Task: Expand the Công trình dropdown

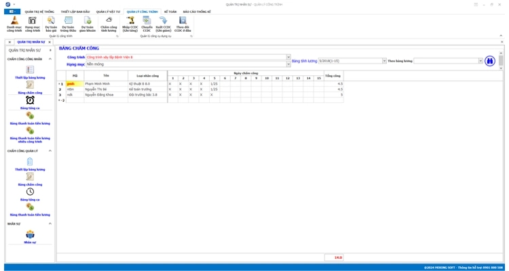Action: [x=288, y=58]
